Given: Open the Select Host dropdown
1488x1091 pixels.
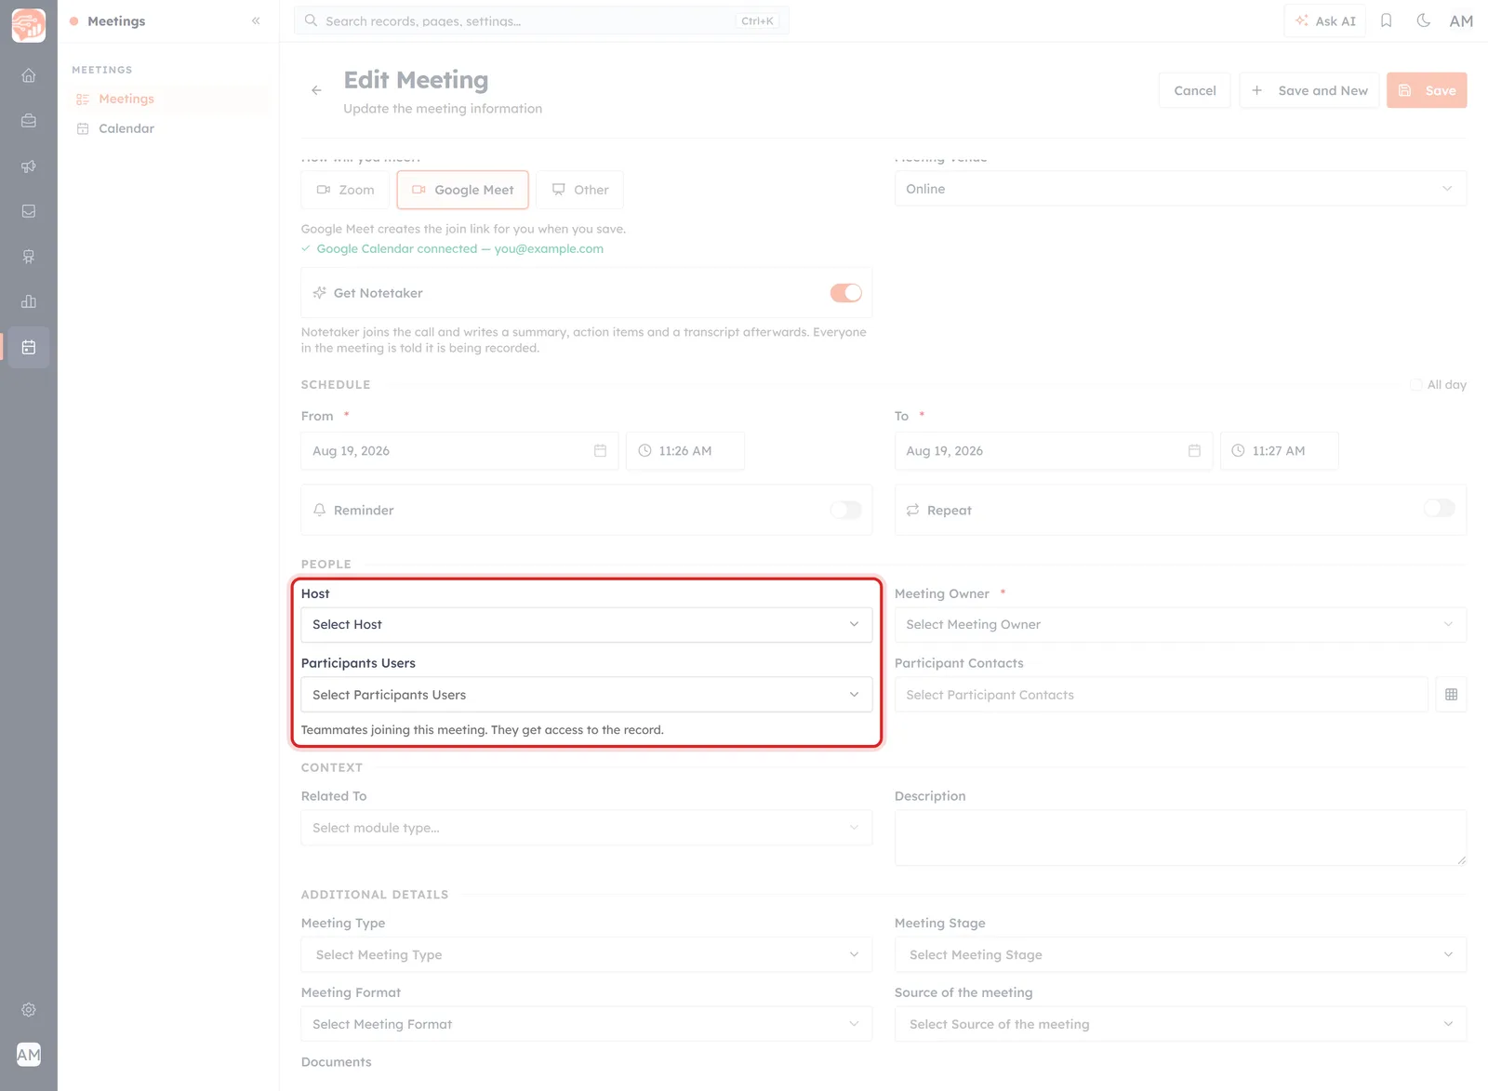Looking at the screenshot, I should [586, 624].
